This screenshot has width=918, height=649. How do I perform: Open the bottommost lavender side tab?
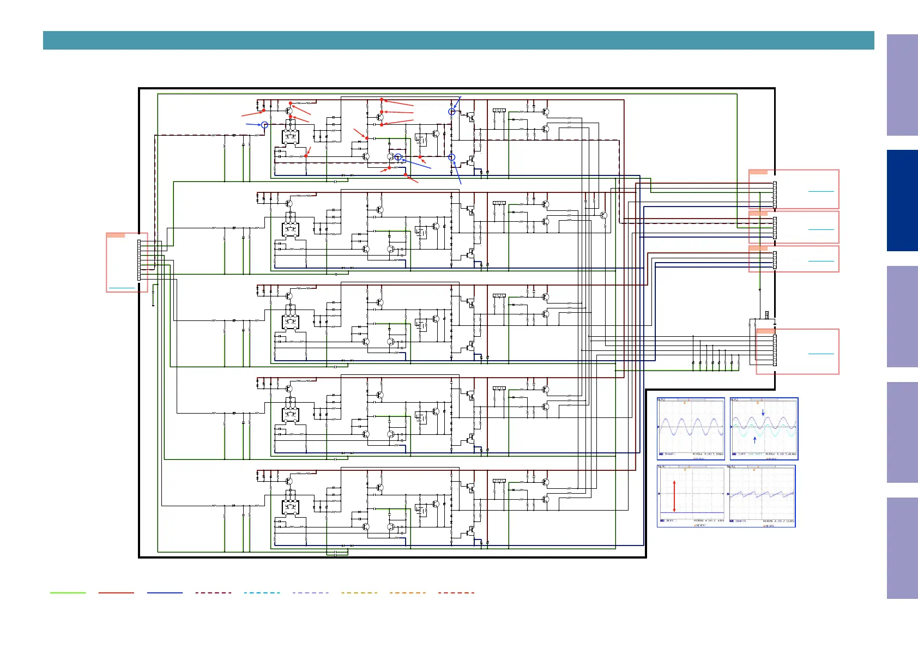(x=902, y=548)
